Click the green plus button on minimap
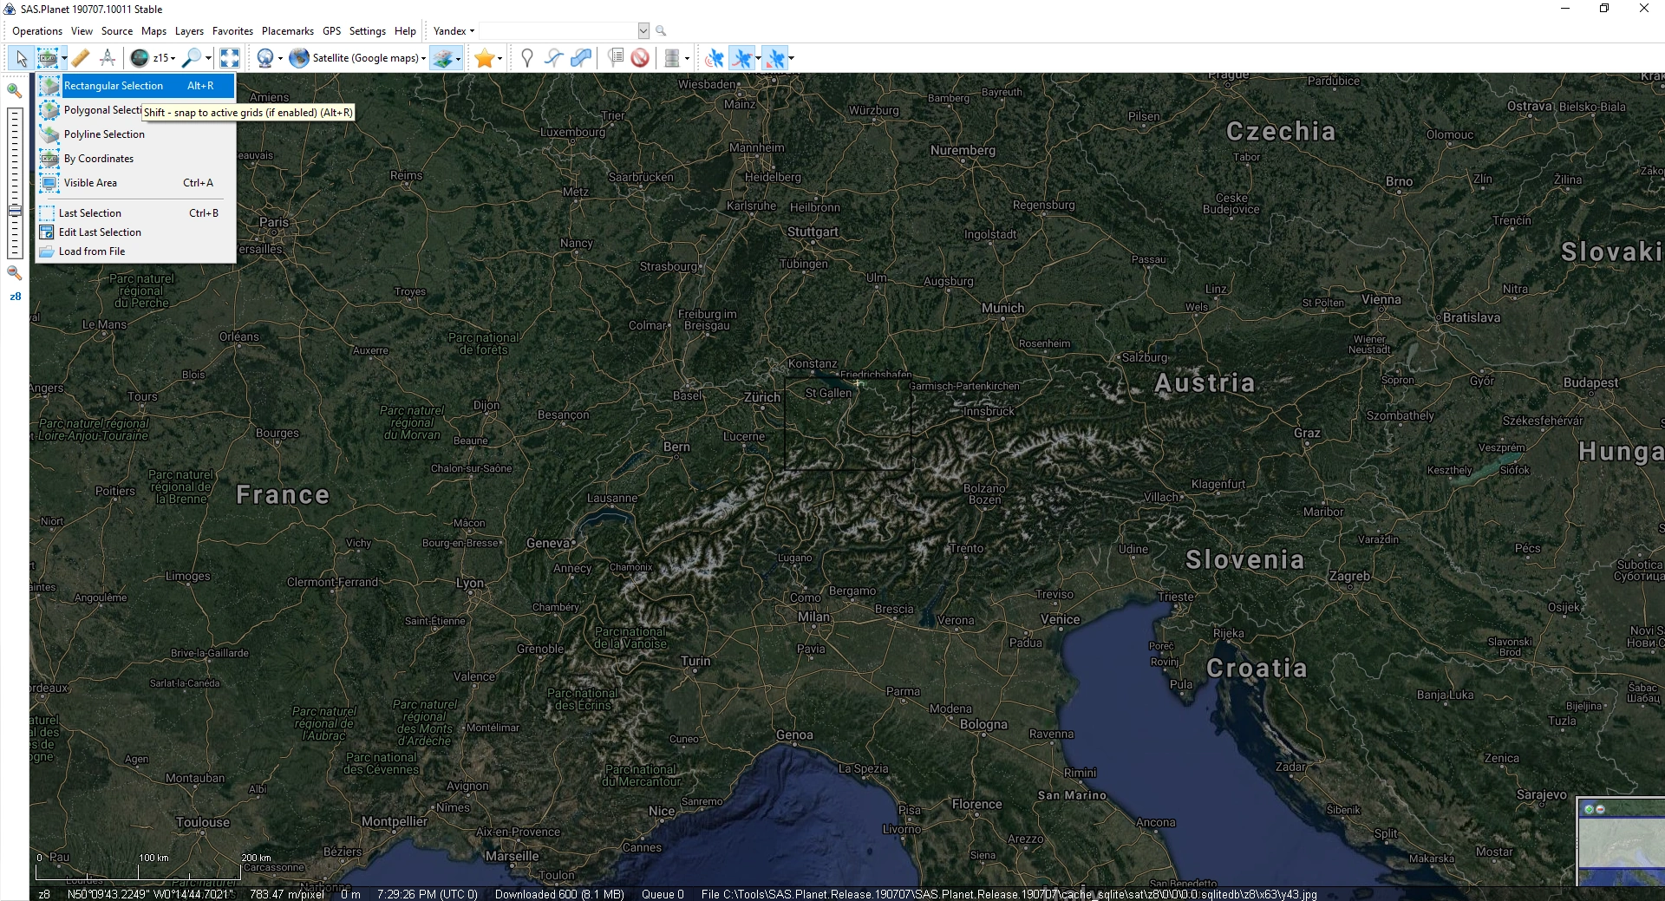 (x=1589, y=809)
